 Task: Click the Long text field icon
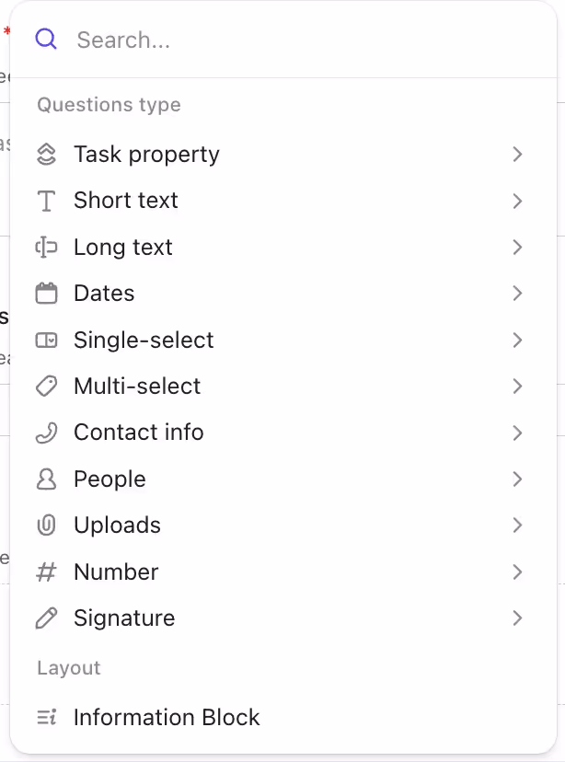[46, 247]
